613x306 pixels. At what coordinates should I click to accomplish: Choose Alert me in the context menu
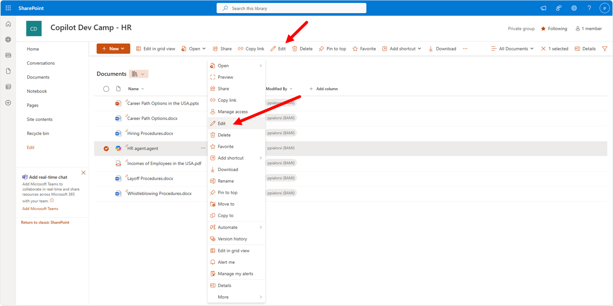tap(236, 262)
